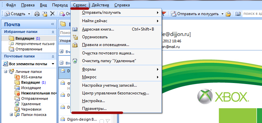Image resolution: width=262 pixels, height=123 pixels.
Task: Choose Параметры... in the menu
Action: point(116,109)
